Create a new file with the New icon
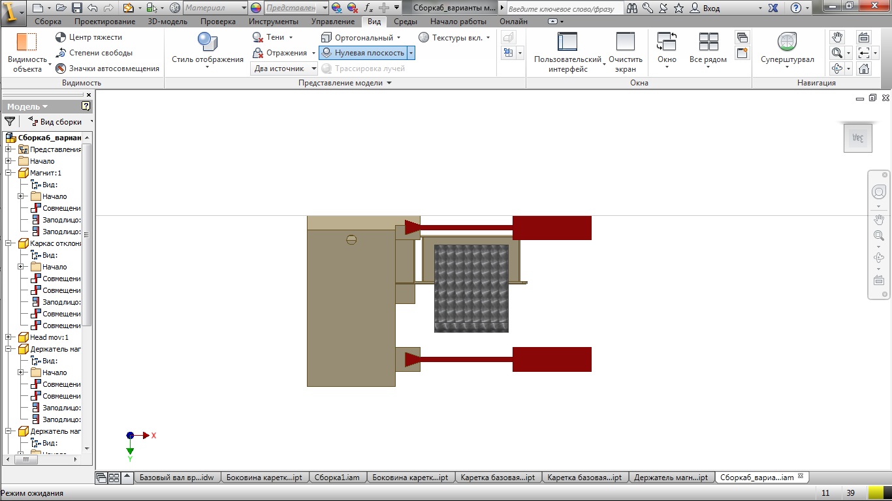 pyautogui.click(x=37, y=8)
